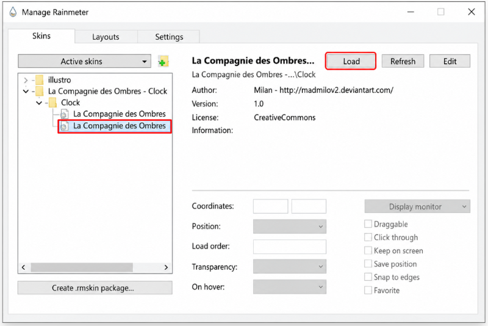The height and width of the screenshot is (326, 488).
Task: Click the 'CreativeCommons' license value
Action: pyautogui.click(x=285, y=118)
